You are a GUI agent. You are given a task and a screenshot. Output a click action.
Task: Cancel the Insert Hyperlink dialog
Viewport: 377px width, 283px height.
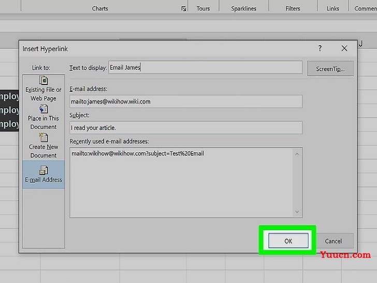pos(334,241)
